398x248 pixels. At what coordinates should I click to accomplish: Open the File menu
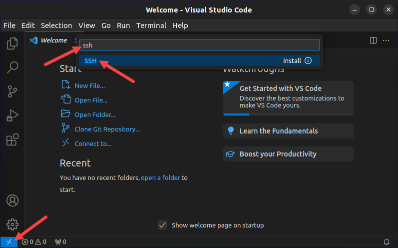[x=9, y=25]
